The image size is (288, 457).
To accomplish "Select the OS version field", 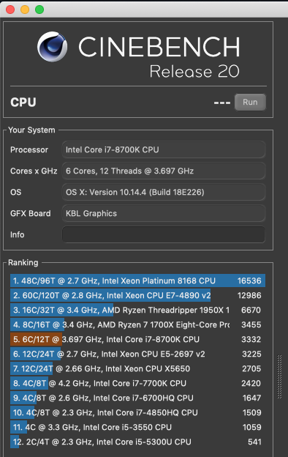I will click(164, 192).
